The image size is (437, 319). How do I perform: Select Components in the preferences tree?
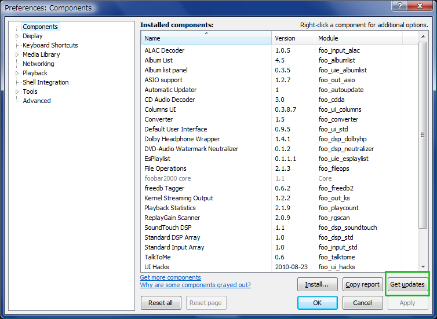point(40,27)
